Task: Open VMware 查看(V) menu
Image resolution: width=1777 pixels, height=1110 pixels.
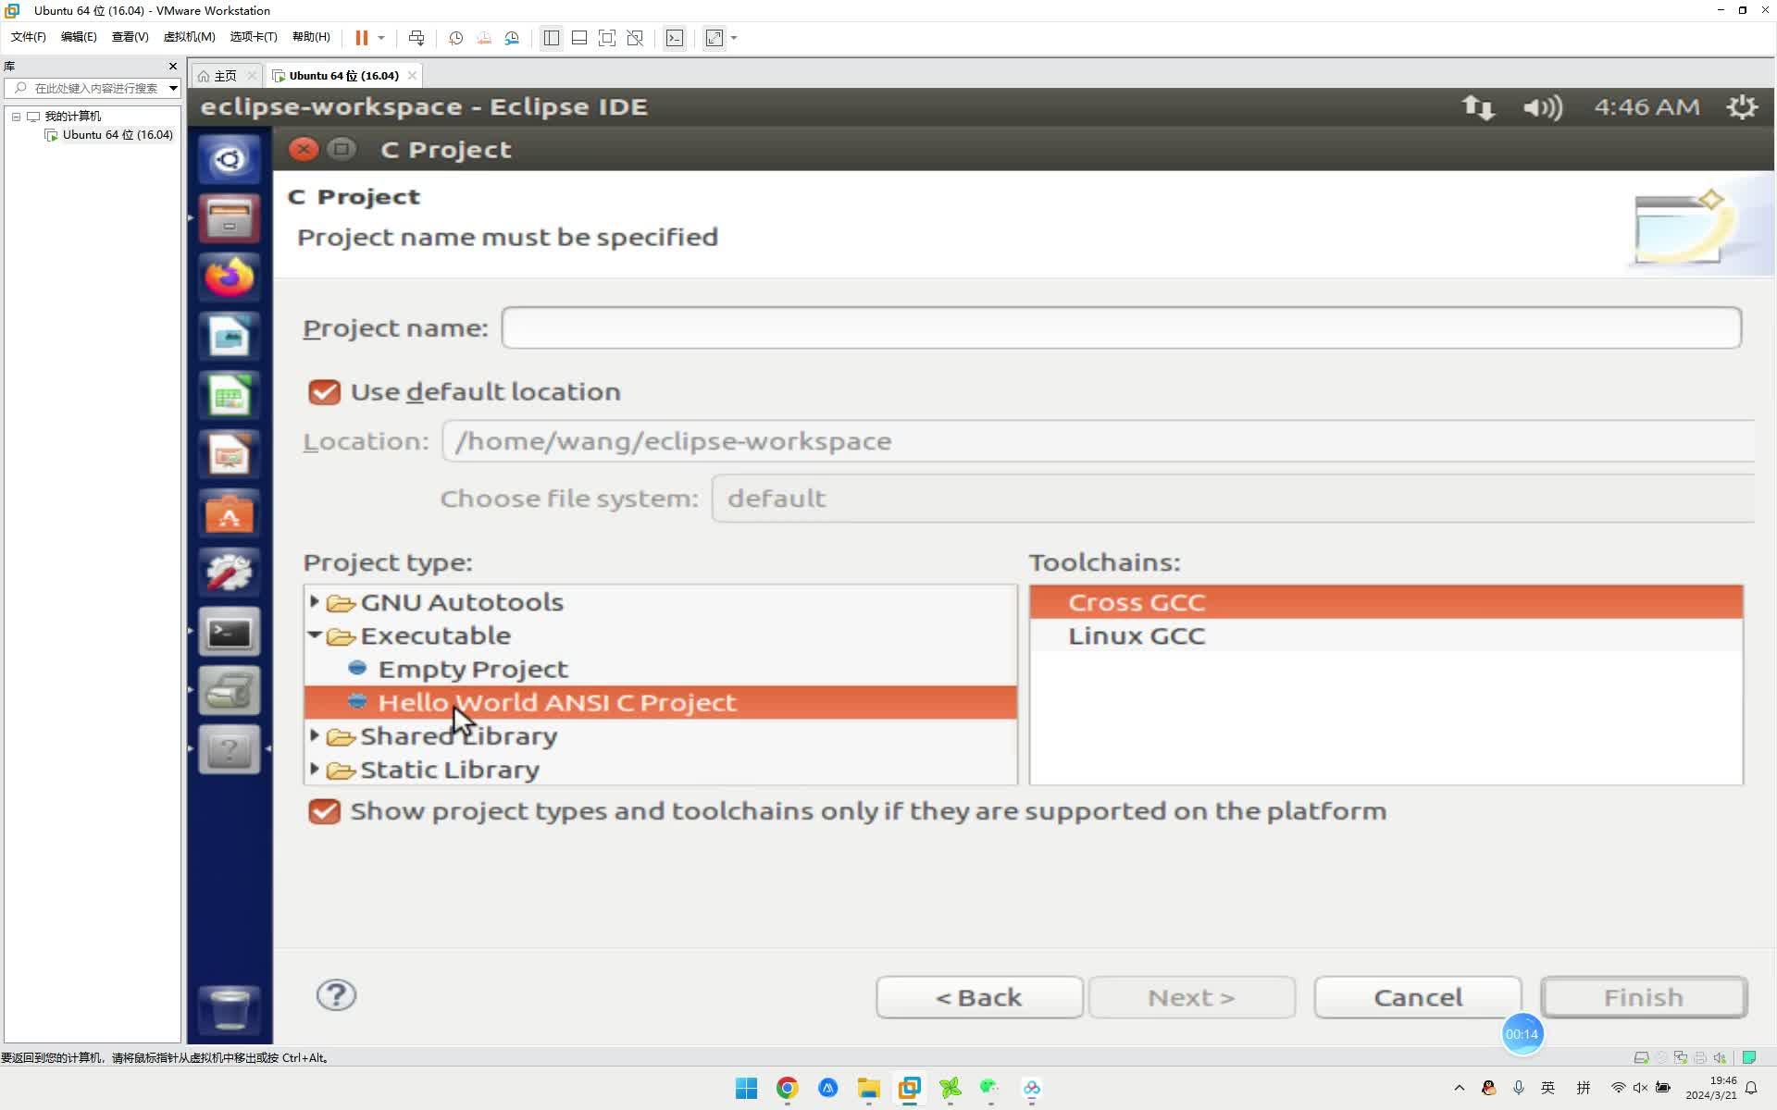Action: tap(130, 37)
